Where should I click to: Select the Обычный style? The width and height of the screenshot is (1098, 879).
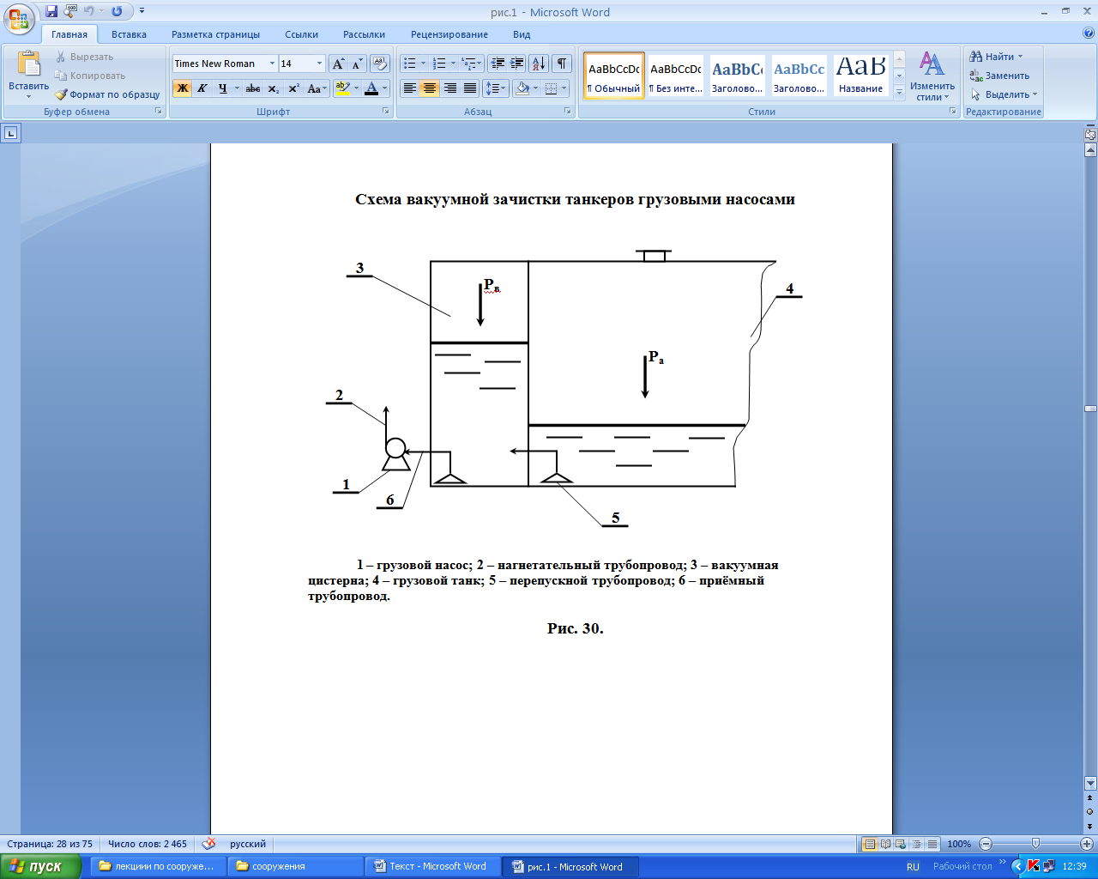(x=614, y=76)
